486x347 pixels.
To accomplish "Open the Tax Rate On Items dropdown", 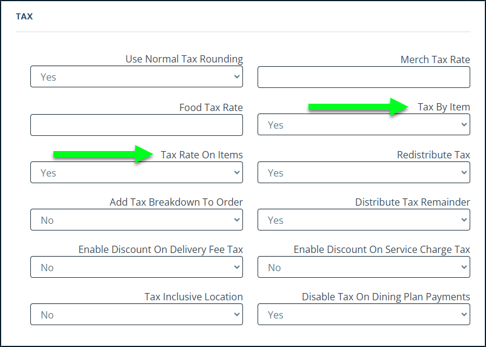I will point(136,172).
